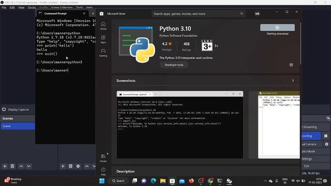Screen dimensions: 331x186
Task: Open the Breaking news widget
Action: click(x=13, y=180)
